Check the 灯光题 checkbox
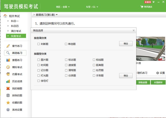Viewport: 166px width, 118px height. coord(38,75)
